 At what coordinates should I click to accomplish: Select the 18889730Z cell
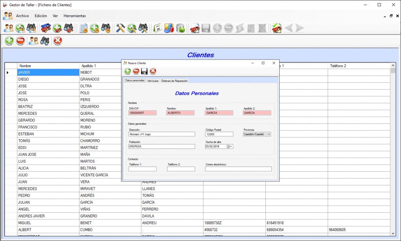[x=235, y=223]
